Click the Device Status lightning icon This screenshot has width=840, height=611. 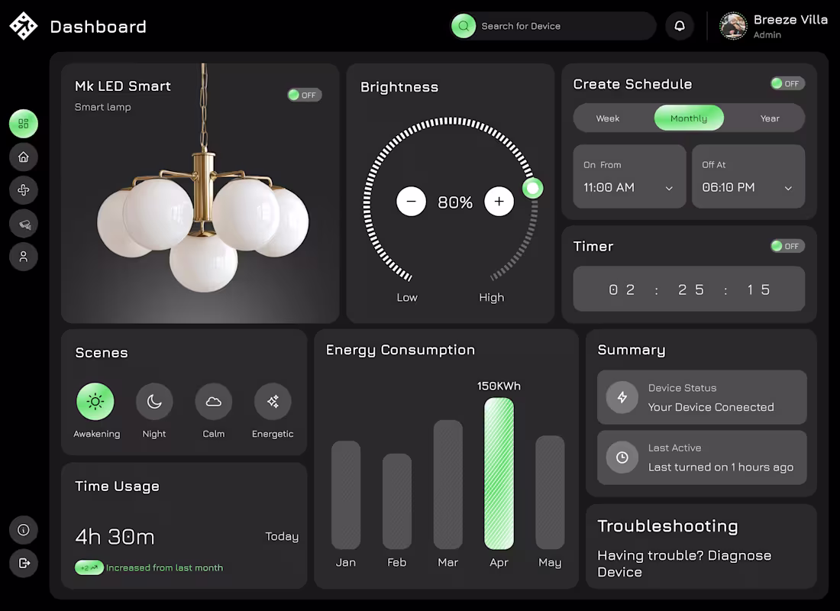click(622, 397)
